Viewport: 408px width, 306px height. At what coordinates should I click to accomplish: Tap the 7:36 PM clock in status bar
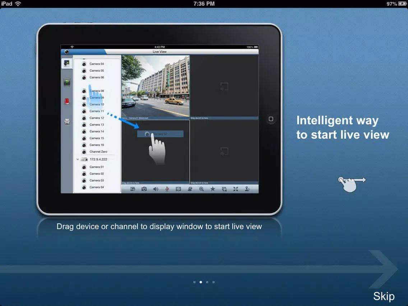point(204,4)
